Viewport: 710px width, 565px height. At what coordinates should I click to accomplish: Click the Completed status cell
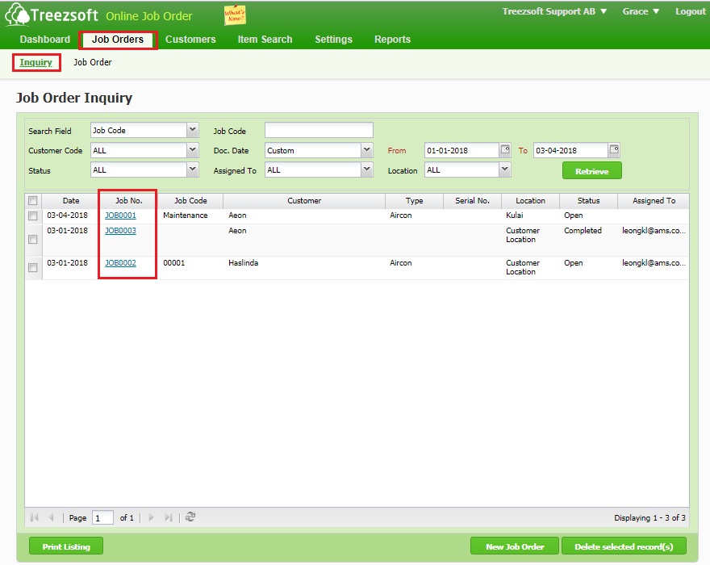(583, 231)
